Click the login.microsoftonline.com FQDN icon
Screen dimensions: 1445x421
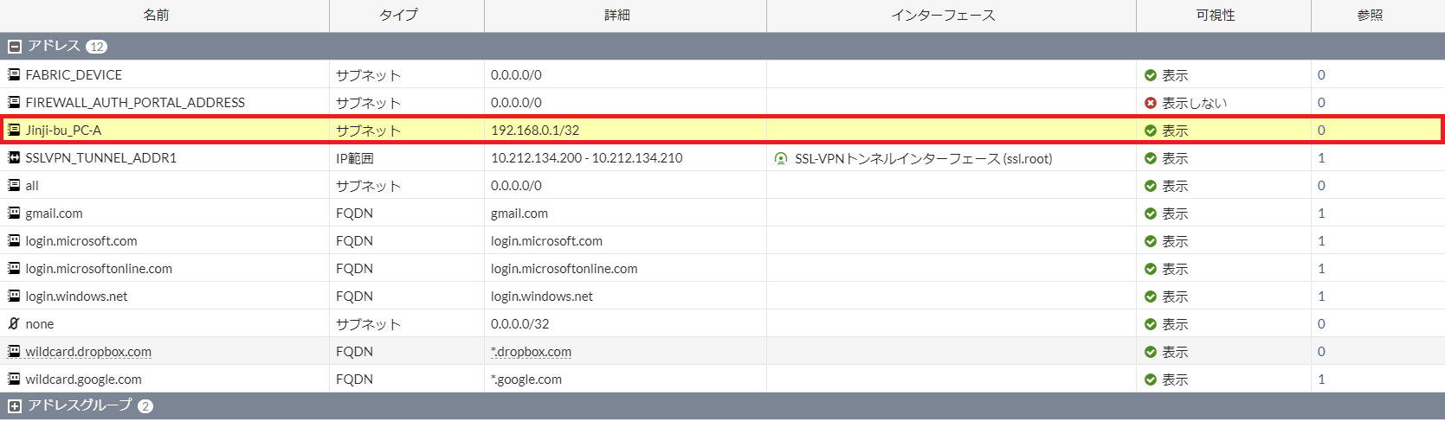tap(14, 268)
